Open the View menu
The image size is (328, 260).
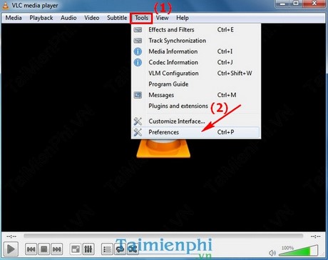(162, 18)
